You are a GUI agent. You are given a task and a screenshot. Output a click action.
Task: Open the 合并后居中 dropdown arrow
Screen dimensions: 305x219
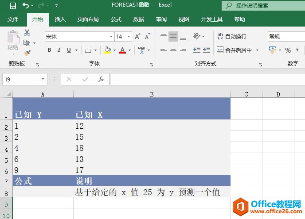(257, 50)
